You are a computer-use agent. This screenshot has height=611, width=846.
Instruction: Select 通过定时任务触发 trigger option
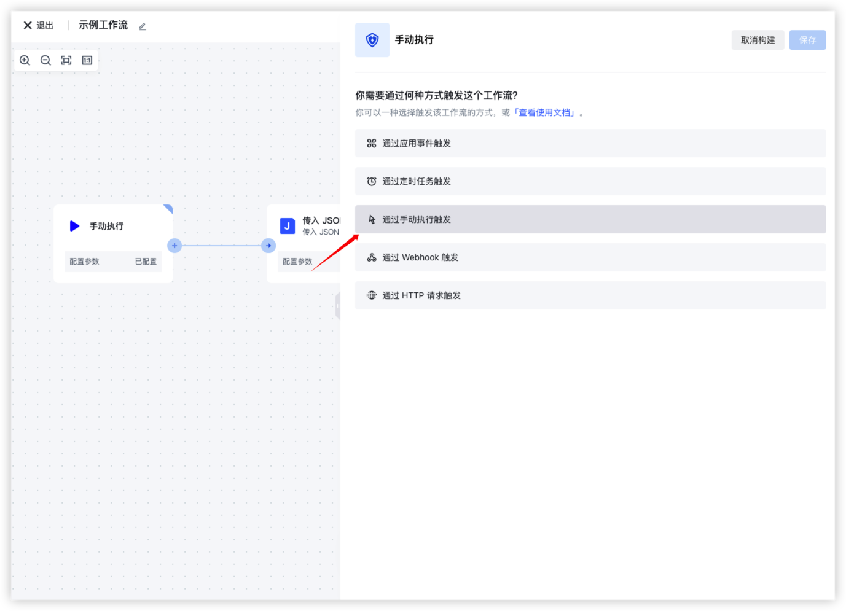click(x=590, y=181)
